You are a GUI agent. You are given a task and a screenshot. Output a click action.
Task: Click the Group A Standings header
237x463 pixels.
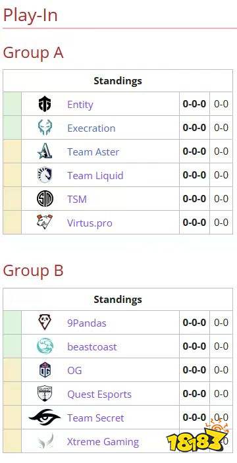point(118,80)
